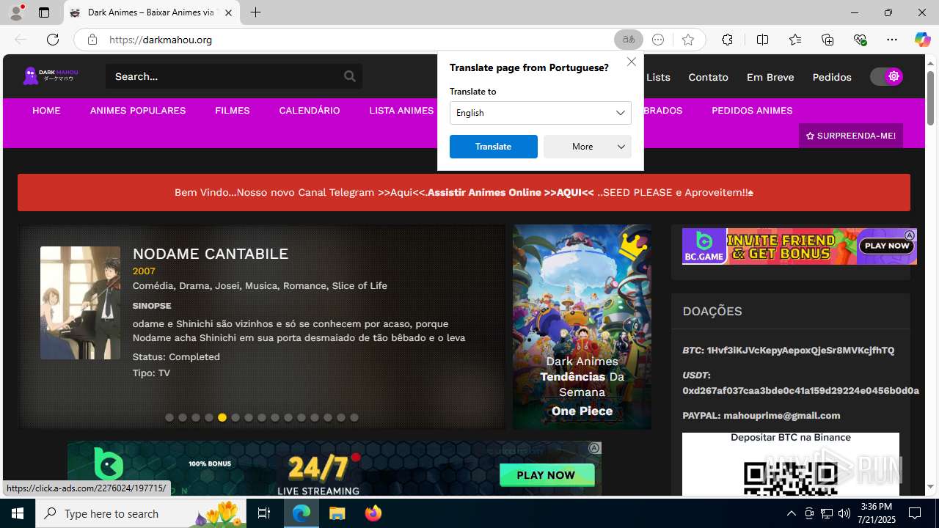
Task: Open the Favorites list icon
Action: 795,40
